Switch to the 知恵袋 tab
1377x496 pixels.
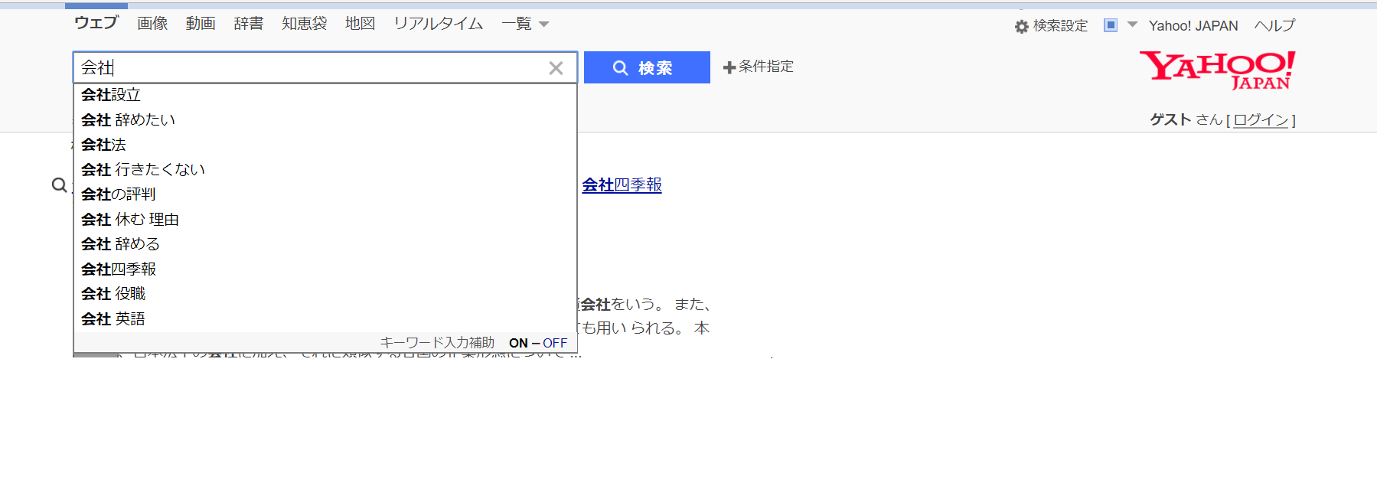pyautogui.click(x=305, y=24)
